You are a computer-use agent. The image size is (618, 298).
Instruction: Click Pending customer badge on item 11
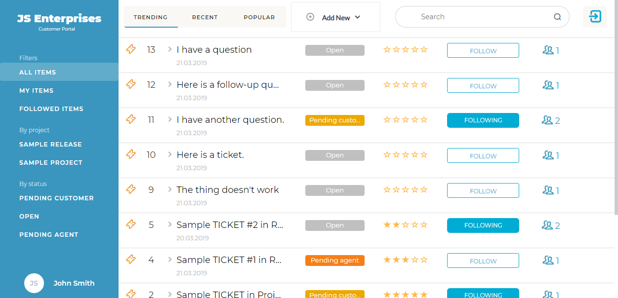point(335,120)
